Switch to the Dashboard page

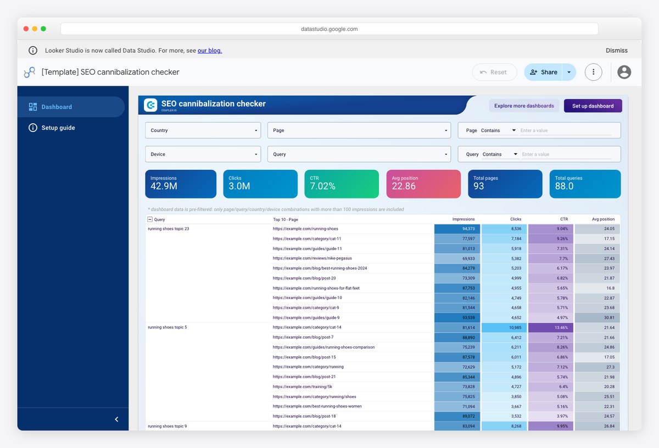coord(71,107)
